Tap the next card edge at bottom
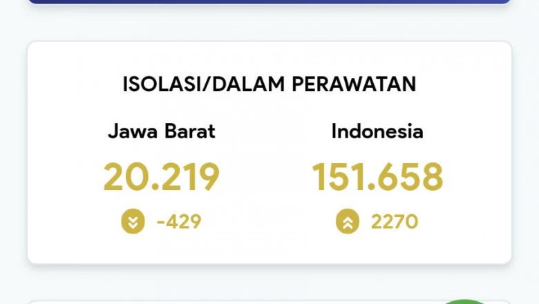Viewport: 539px width, 304px height. [x=269, y=303]
